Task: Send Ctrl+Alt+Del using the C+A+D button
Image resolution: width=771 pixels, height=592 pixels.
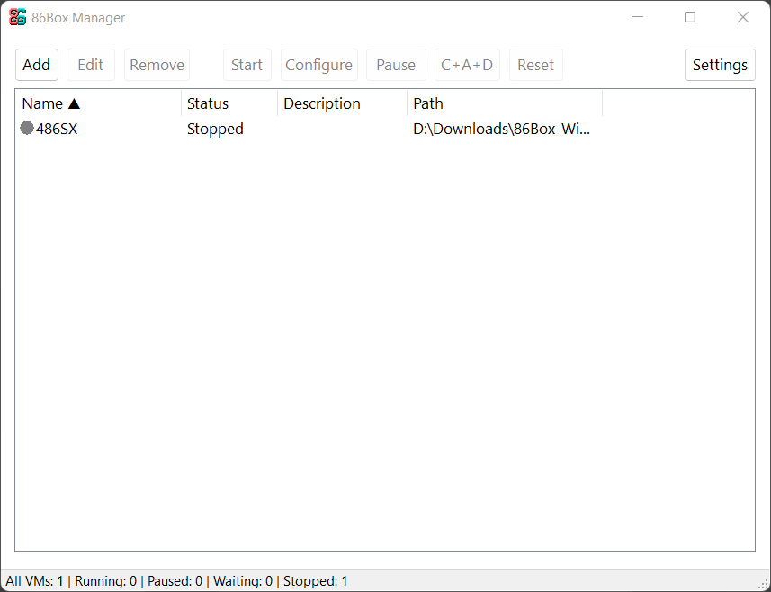Action: point(467,65)
